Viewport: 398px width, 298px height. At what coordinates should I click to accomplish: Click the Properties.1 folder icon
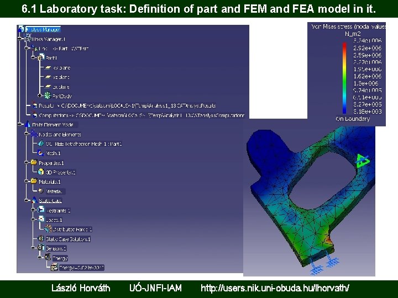tap(34, 162)
